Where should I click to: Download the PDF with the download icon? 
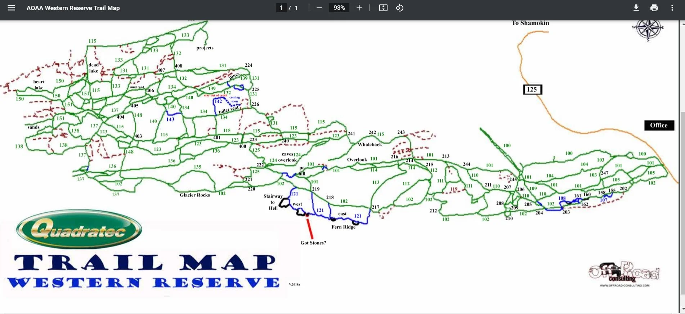tap(636, 8)
